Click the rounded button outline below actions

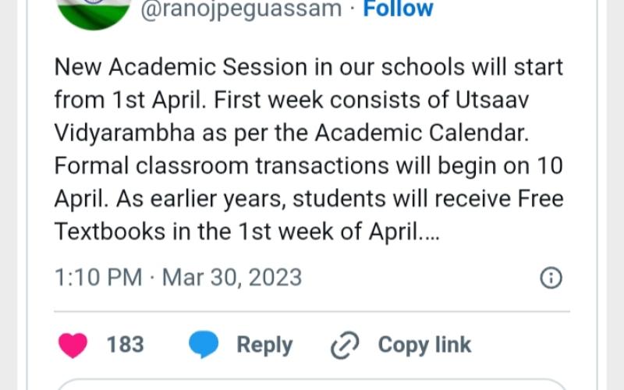312,384
